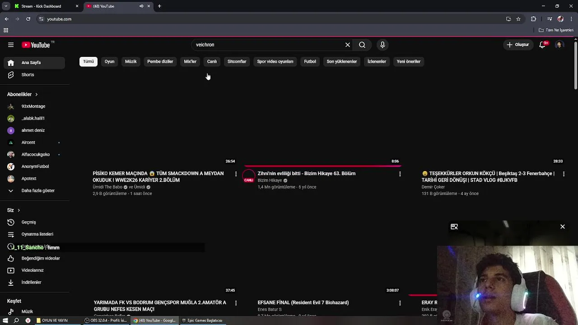Select the Yeni öneriler chip
This screenshot has height=325, width=578.
click(409, 61)
